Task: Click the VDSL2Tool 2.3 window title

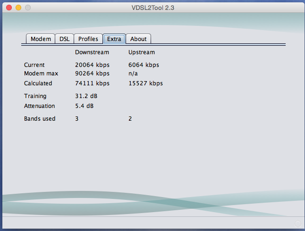Action: (x=152, y=8)
